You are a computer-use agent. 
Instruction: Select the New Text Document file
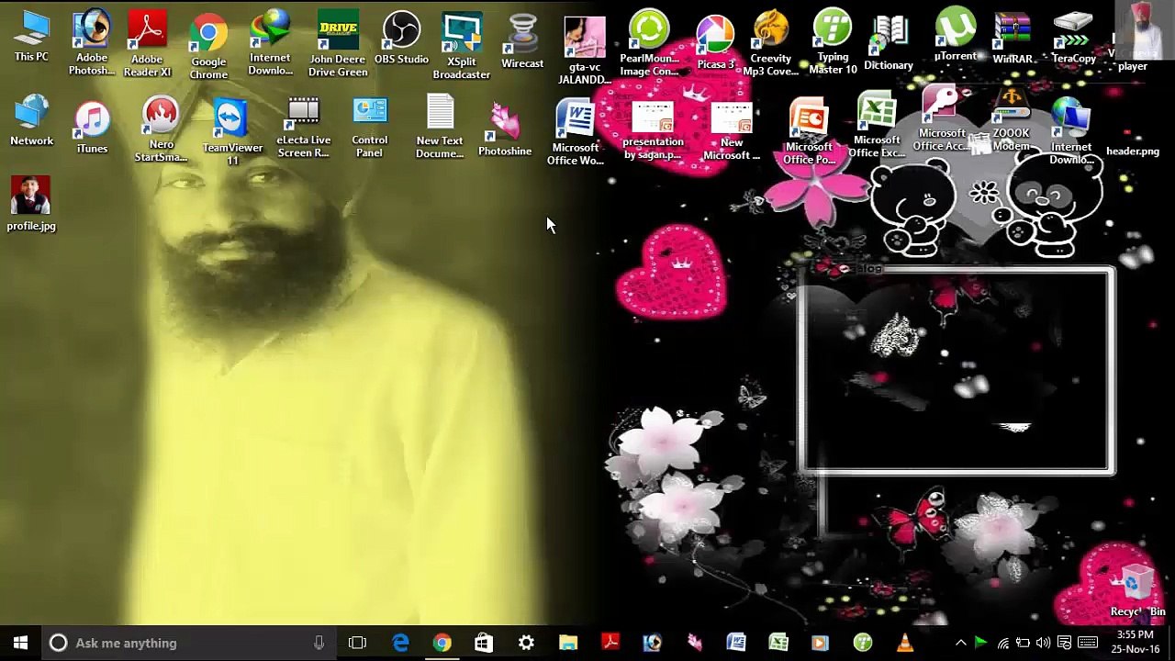coord(440,128)
